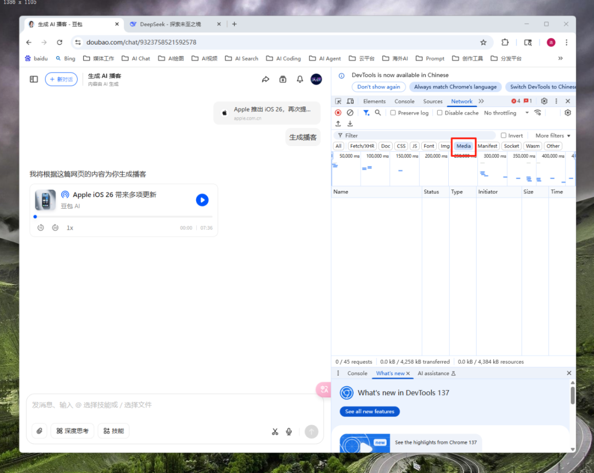Toggle the network filter funnel icon
Viewport: 594px width, 473px height.
click(366, 113)
